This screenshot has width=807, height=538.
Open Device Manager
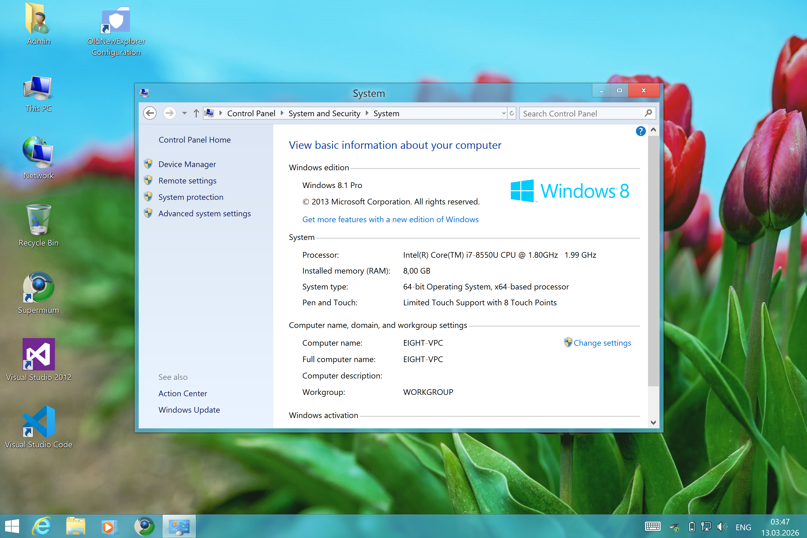pyautogui.click(x=187, y=164)
